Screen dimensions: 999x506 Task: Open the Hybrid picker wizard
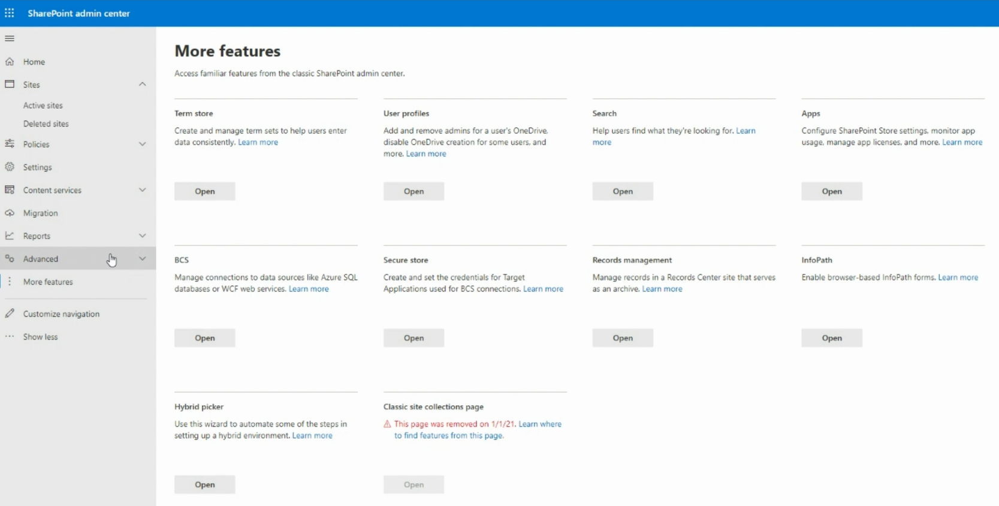(x=204, y=484)
